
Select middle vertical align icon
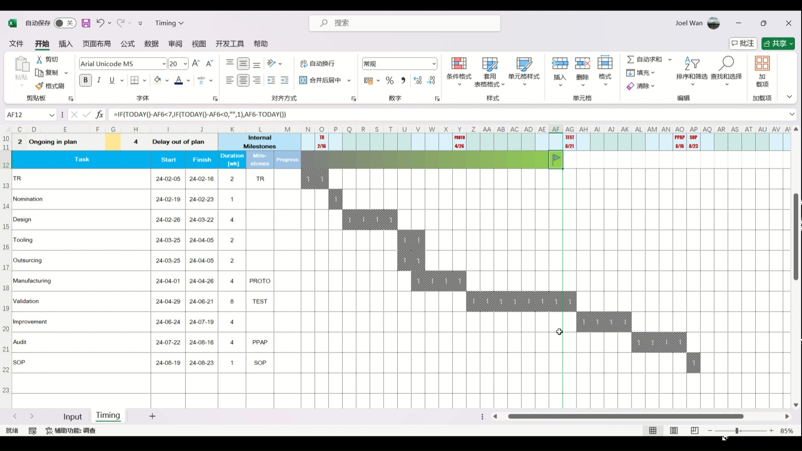coord(243,63)
